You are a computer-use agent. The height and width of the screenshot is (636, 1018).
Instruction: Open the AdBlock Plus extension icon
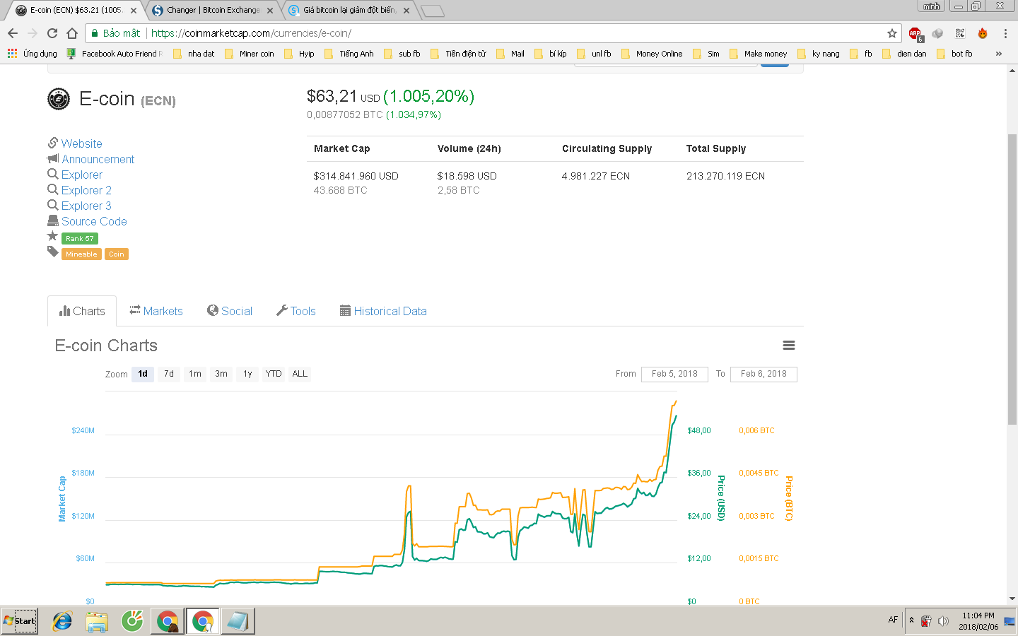pos(915,33)
